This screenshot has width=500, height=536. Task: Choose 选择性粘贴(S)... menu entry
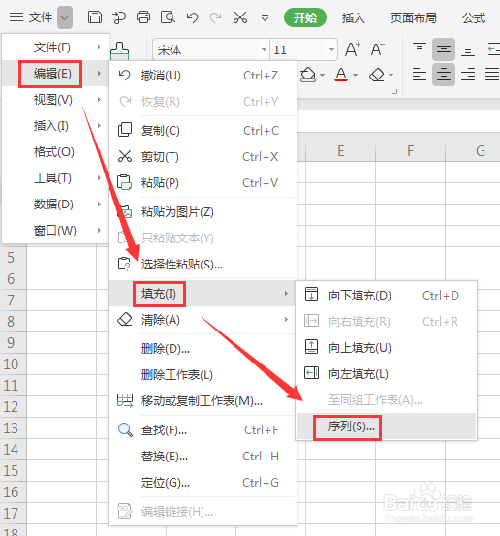pyautogui.click(x=203, y=265)
